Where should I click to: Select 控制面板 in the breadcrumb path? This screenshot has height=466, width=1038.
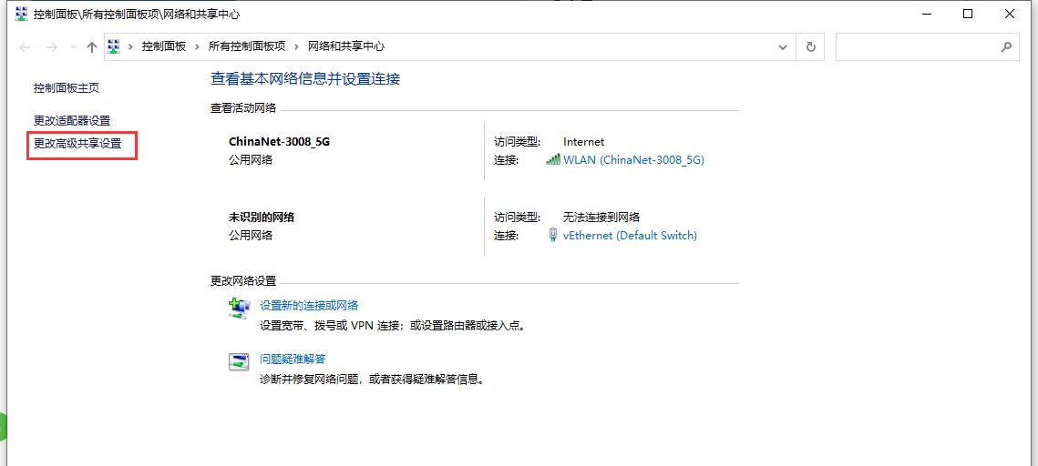[x=164, y=46]
